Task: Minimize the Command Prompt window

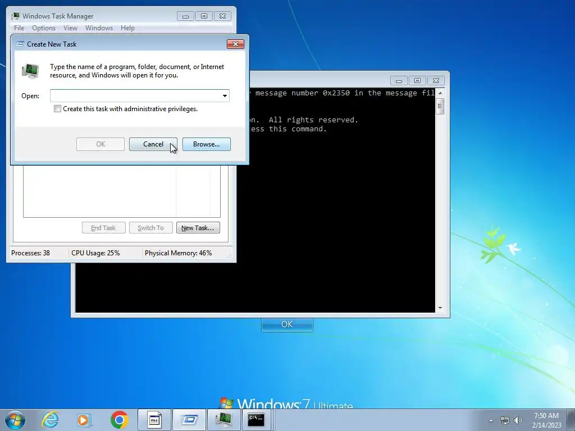Action: 399,81
